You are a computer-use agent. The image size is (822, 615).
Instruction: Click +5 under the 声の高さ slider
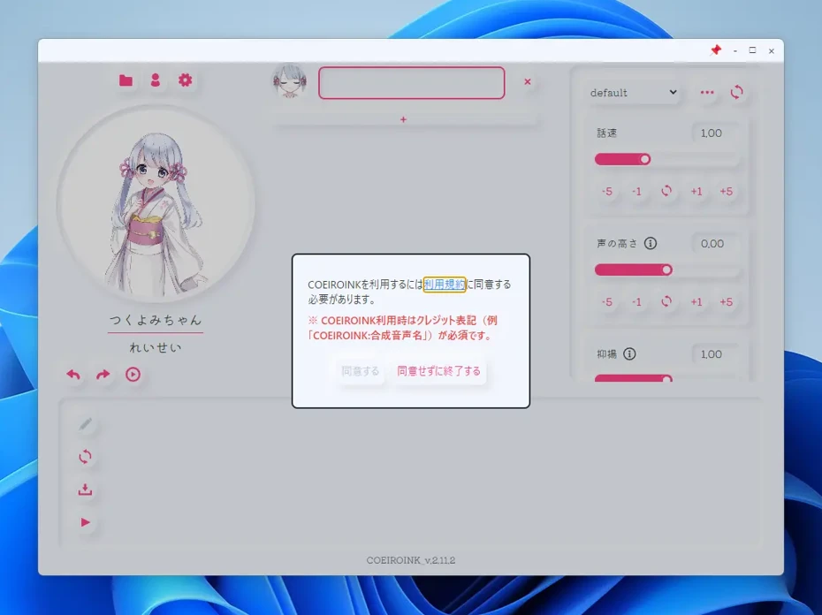(726, 302)
